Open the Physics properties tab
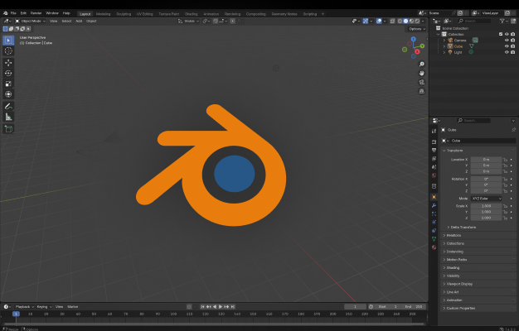 pyautogui.click(x=434, y=222)
